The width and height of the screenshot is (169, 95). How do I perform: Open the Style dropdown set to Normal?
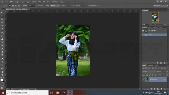(x=55, y=6)
